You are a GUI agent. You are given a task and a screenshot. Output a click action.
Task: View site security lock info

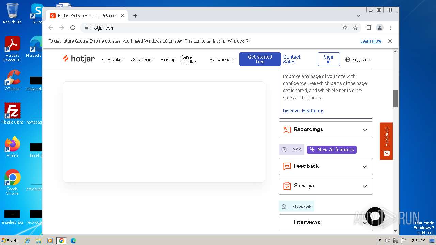(86, 28)
